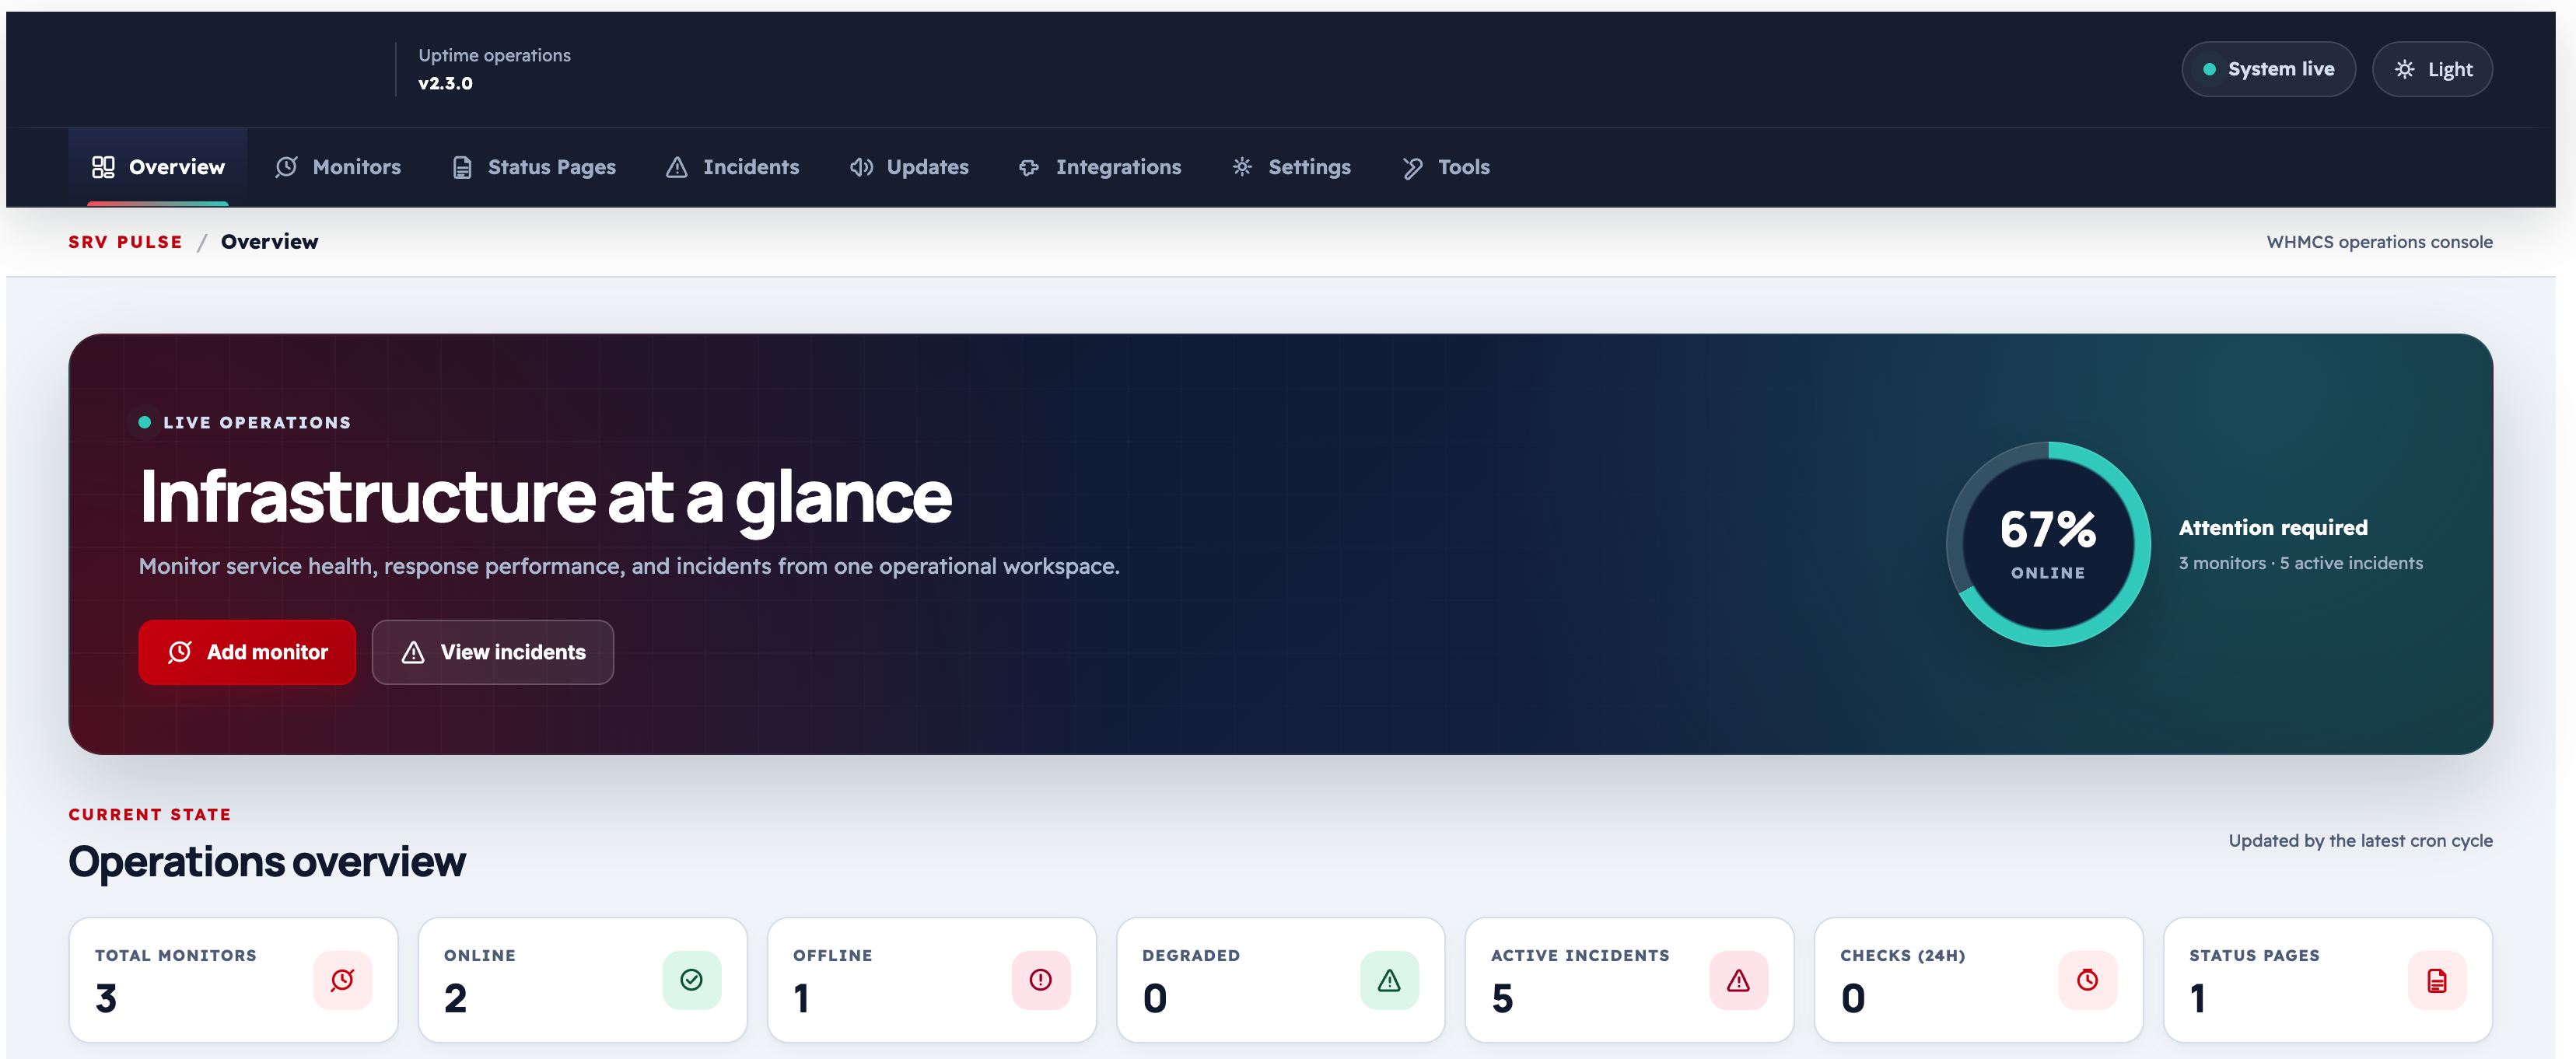2576x1059 pixels.
Task: Click the View incidents button
Action: pyautogui.click(x=493, y=652)
